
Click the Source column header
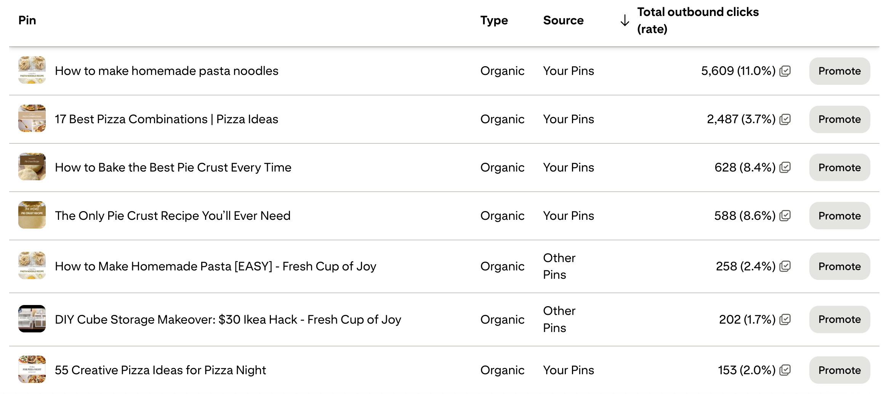[x=563, y=20]
